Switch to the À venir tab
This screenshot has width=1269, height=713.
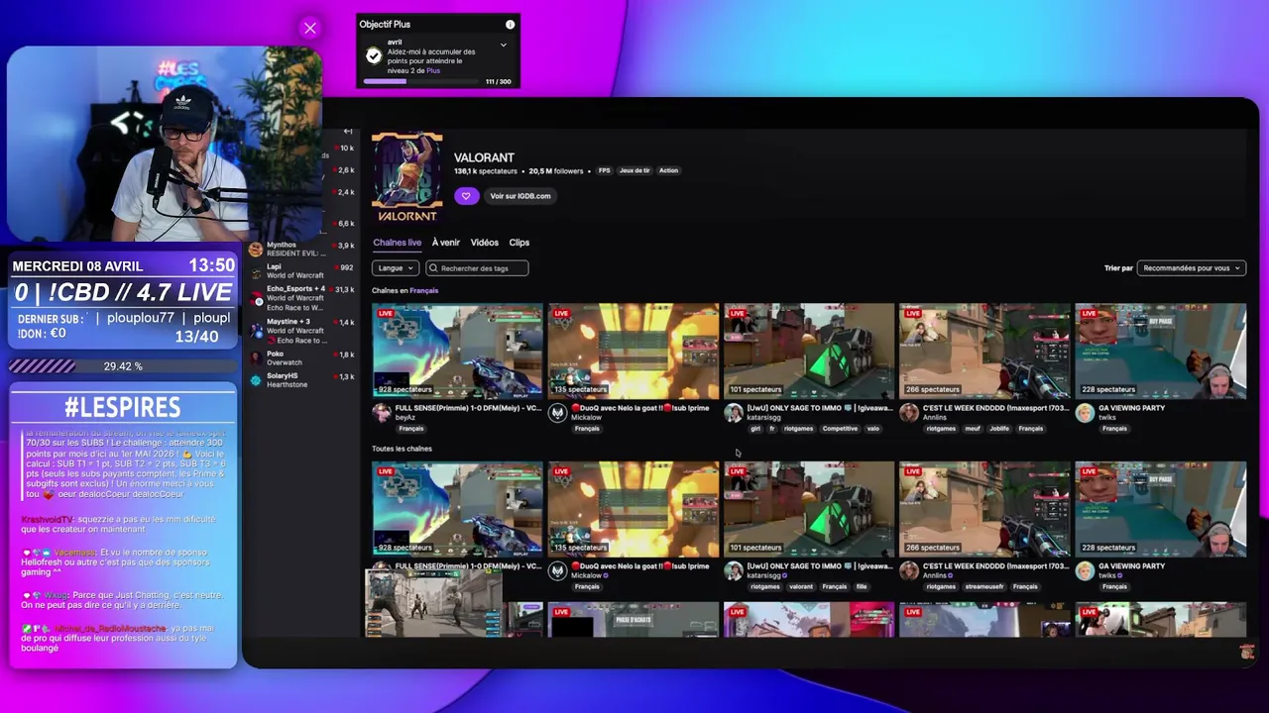(445, 243)
